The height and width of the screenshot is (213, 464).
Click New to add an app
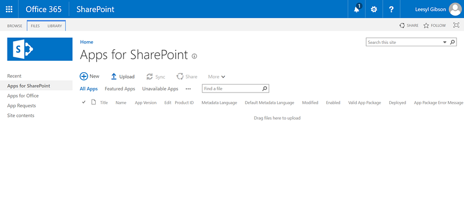[90, 76]
